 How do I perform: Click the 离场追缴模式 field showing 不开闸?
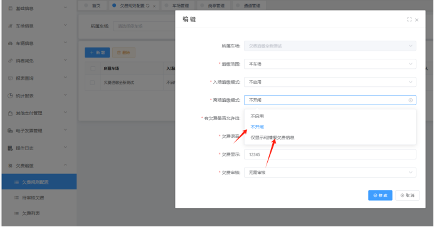[330, 100]
